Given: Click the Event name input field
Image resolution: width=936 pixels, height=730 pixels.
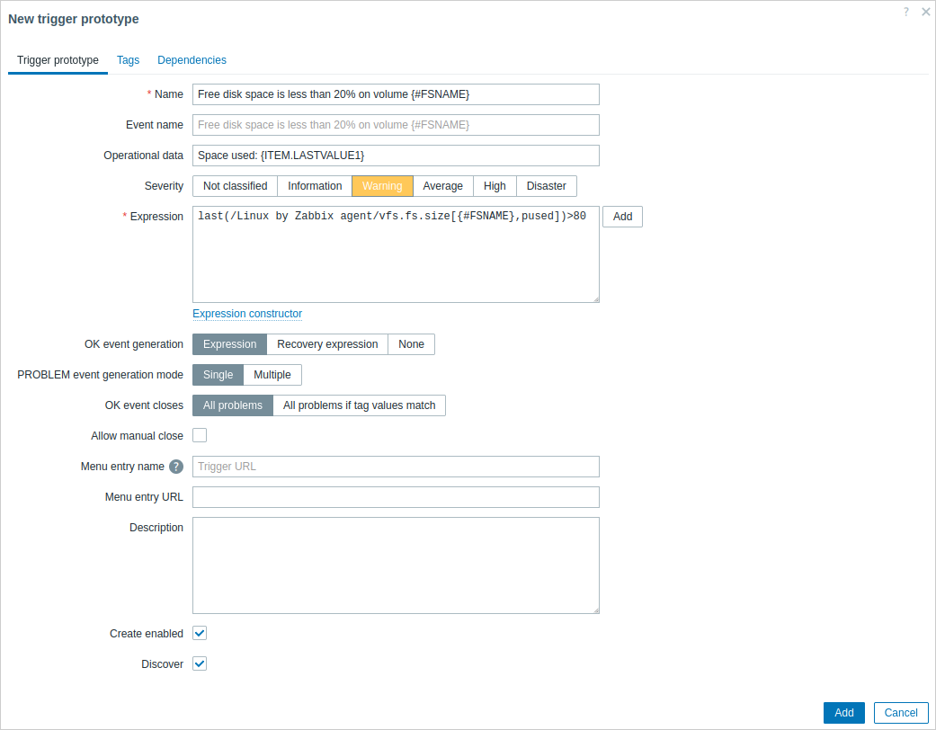Looking at the screenshot, I should (396, 125).
